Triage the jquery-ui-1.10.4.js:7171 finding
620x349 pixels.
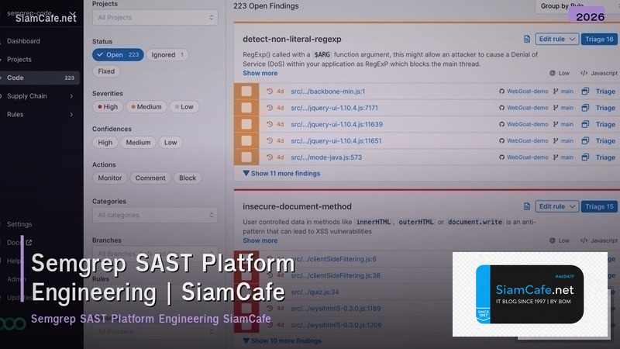(605, 108)
